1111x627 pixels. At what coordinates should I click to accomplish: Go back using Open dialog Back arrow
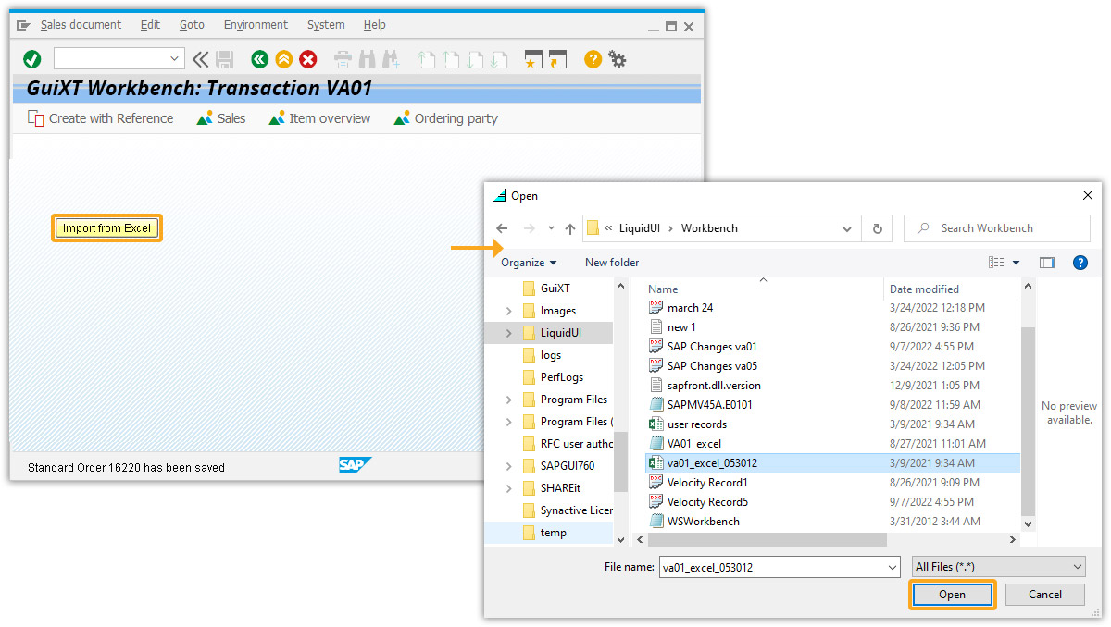point(502,228)
